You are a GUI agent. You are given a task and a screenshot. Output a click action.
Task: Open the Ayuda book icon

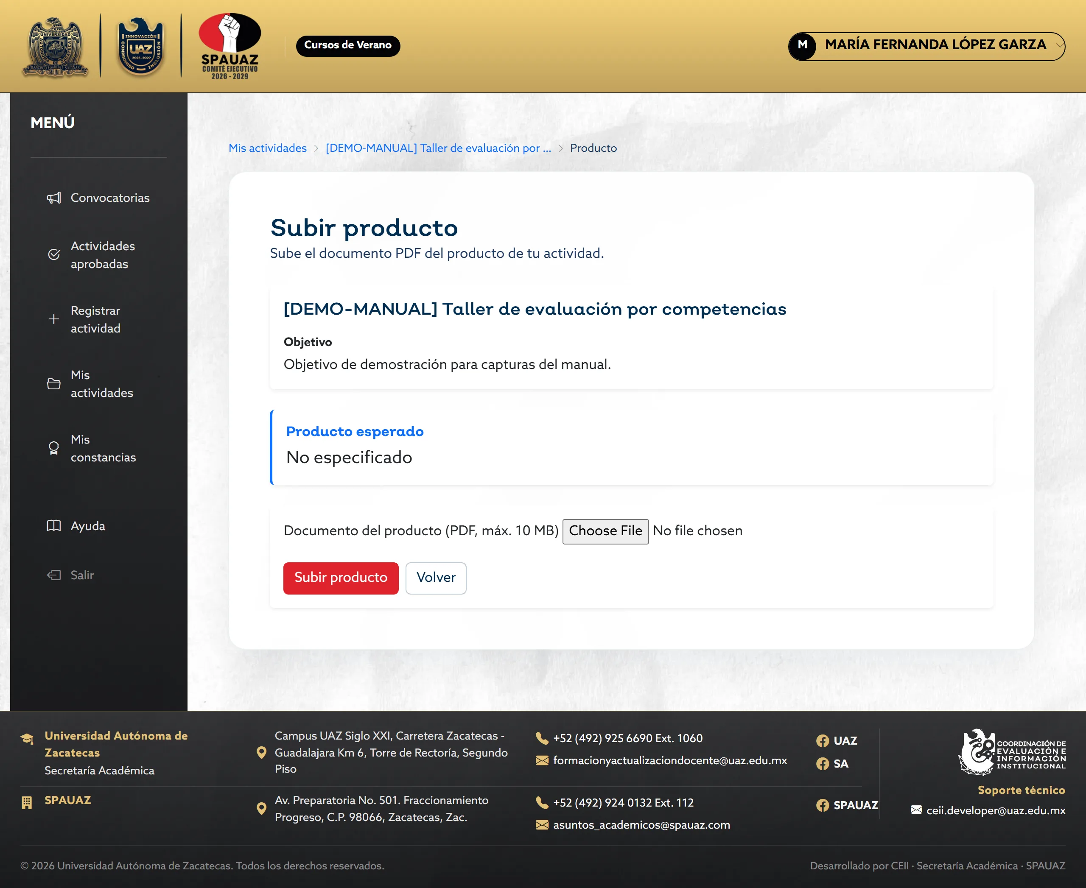[54, 526]
